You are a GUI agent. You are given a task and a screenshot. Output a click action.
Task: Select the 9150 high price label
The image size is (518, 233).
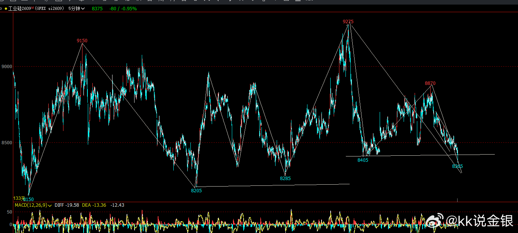[82, 41]
